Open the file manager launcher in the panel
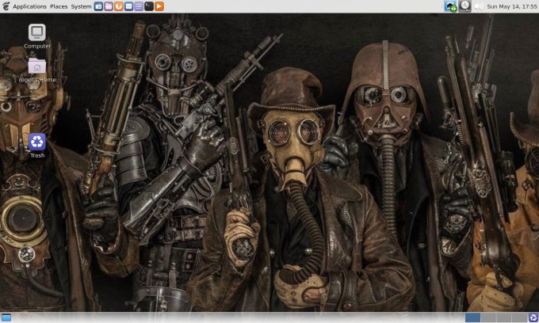 coord(109,6)
